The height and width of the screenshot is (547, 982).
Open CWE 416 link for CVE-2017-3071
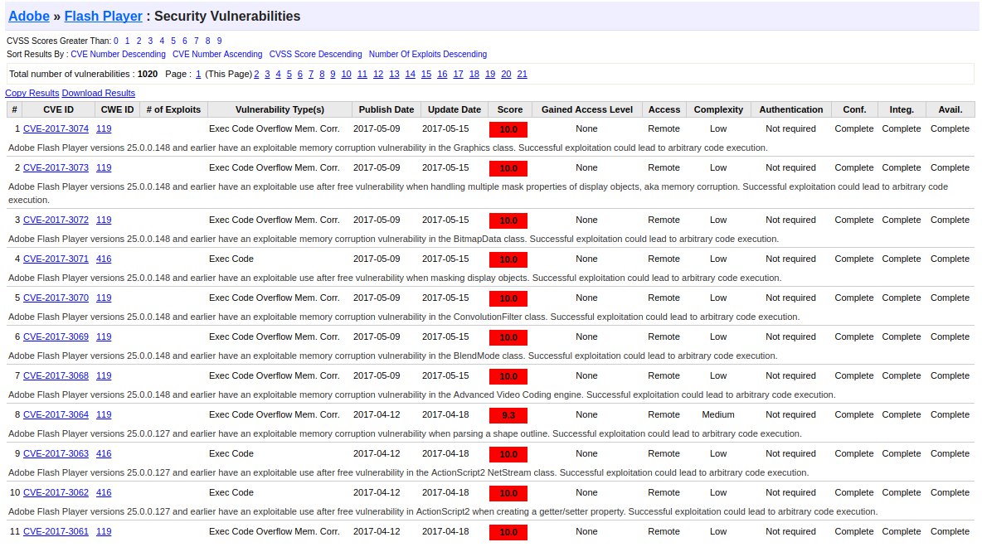[x=104, y=259]
